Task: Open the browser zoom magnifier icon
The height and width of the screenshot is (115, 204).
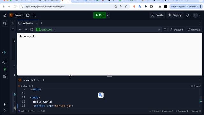Action: coord(121,6)
